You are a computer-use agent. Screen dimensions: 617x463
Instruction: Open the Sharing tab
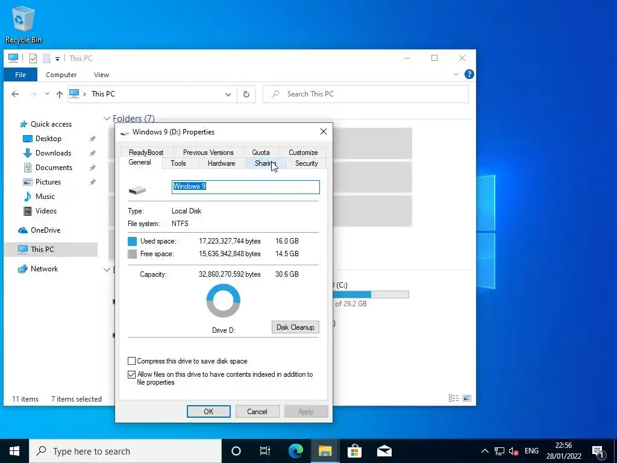coord(265,163)
